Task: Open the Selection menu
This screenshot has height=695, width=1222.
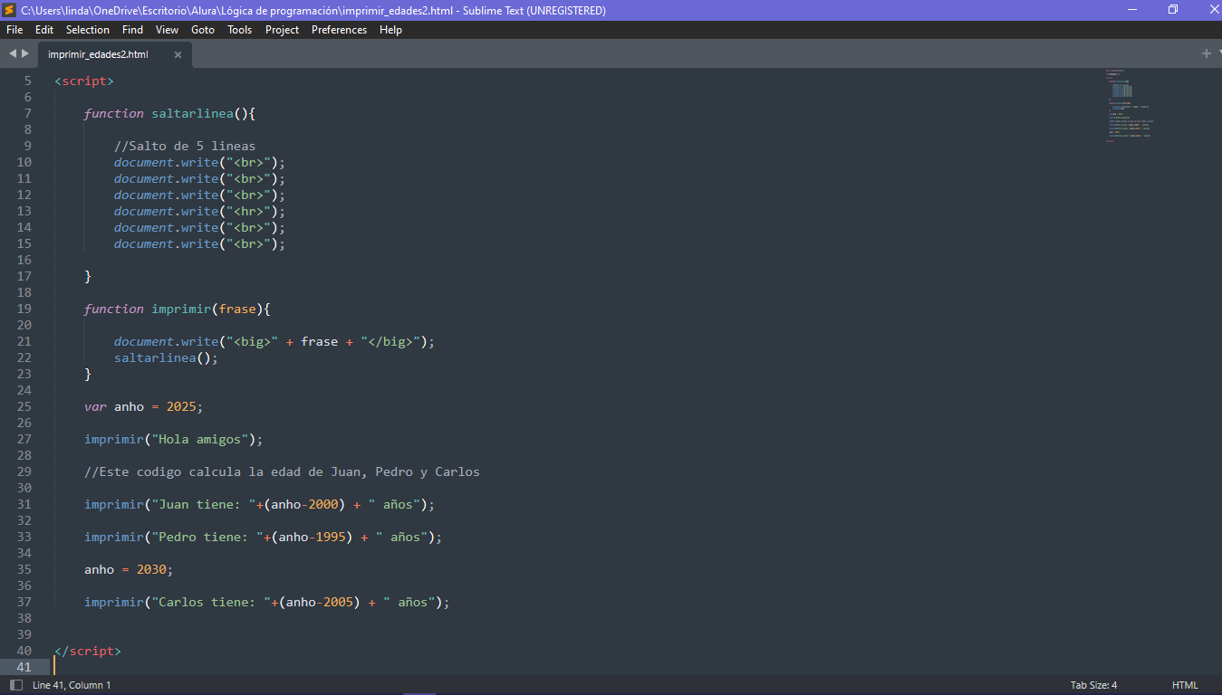Action: coord(88,30)
